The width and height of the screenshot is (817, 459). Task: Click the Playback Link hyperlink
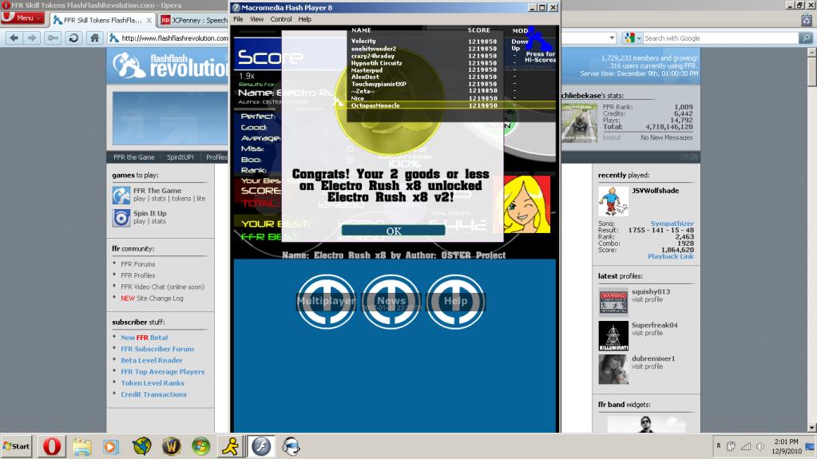point(670,256)
